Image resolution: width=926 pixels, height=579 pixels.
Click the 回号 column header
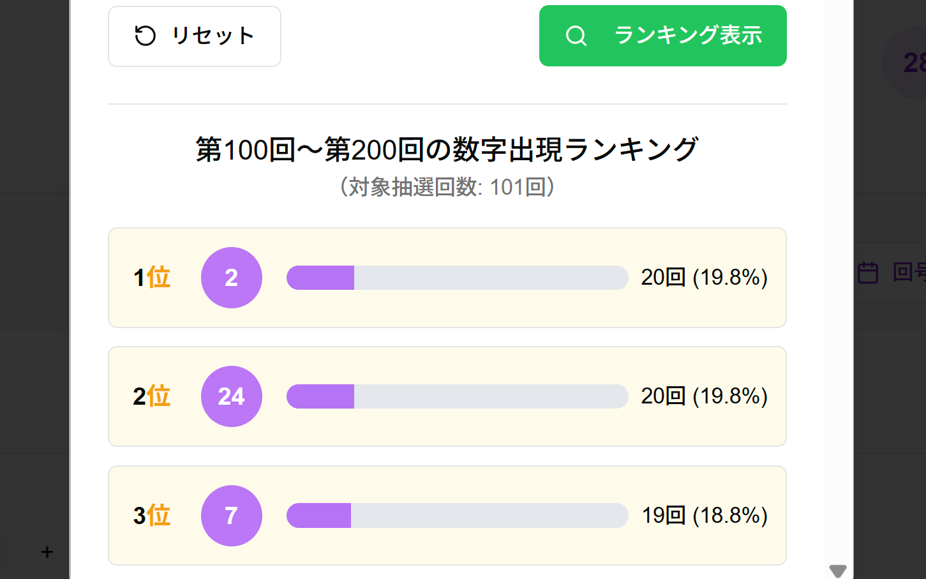[x=909, y=273]
